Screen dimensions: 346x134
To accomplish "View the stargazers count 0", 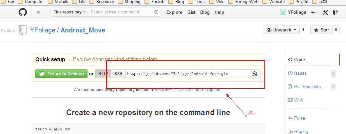I will (336, 30).
